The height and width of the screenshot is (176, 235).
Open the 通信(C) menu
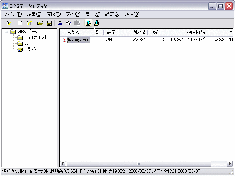coord(132,14)
